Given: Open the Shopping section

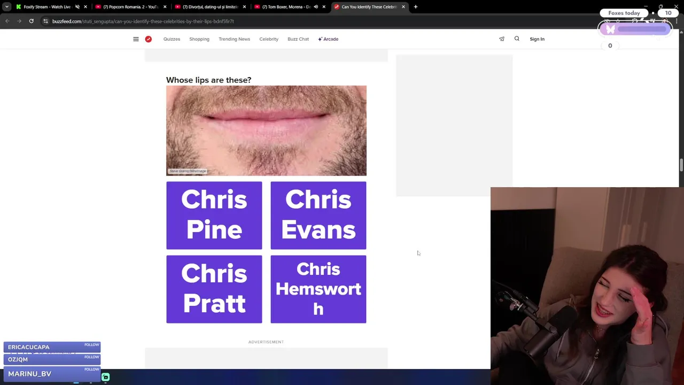Looking at the screenshot, I should (199, 39).
